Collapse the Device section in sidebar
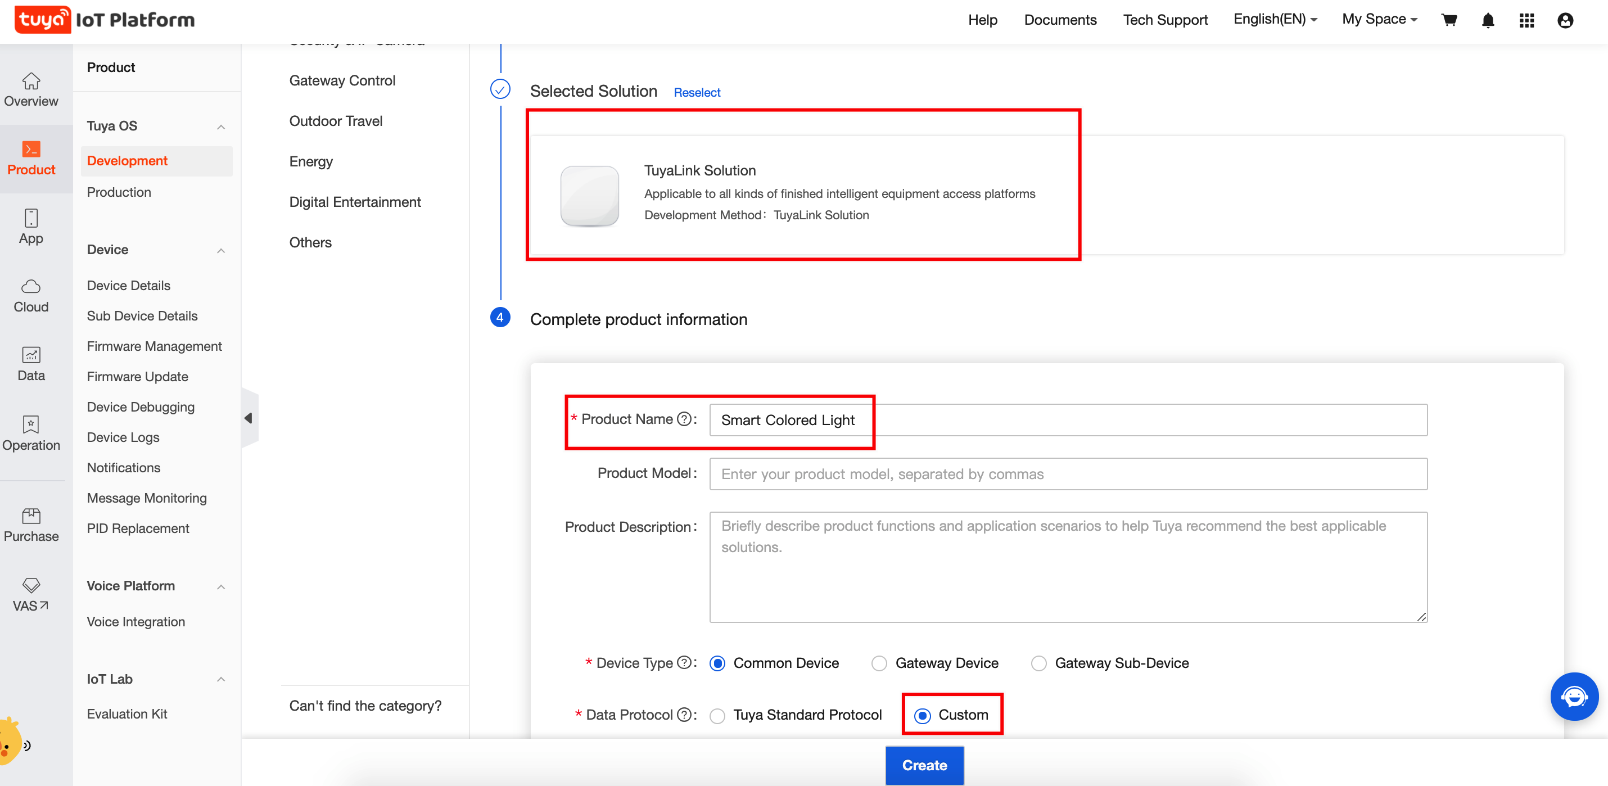 pos(220,250)
